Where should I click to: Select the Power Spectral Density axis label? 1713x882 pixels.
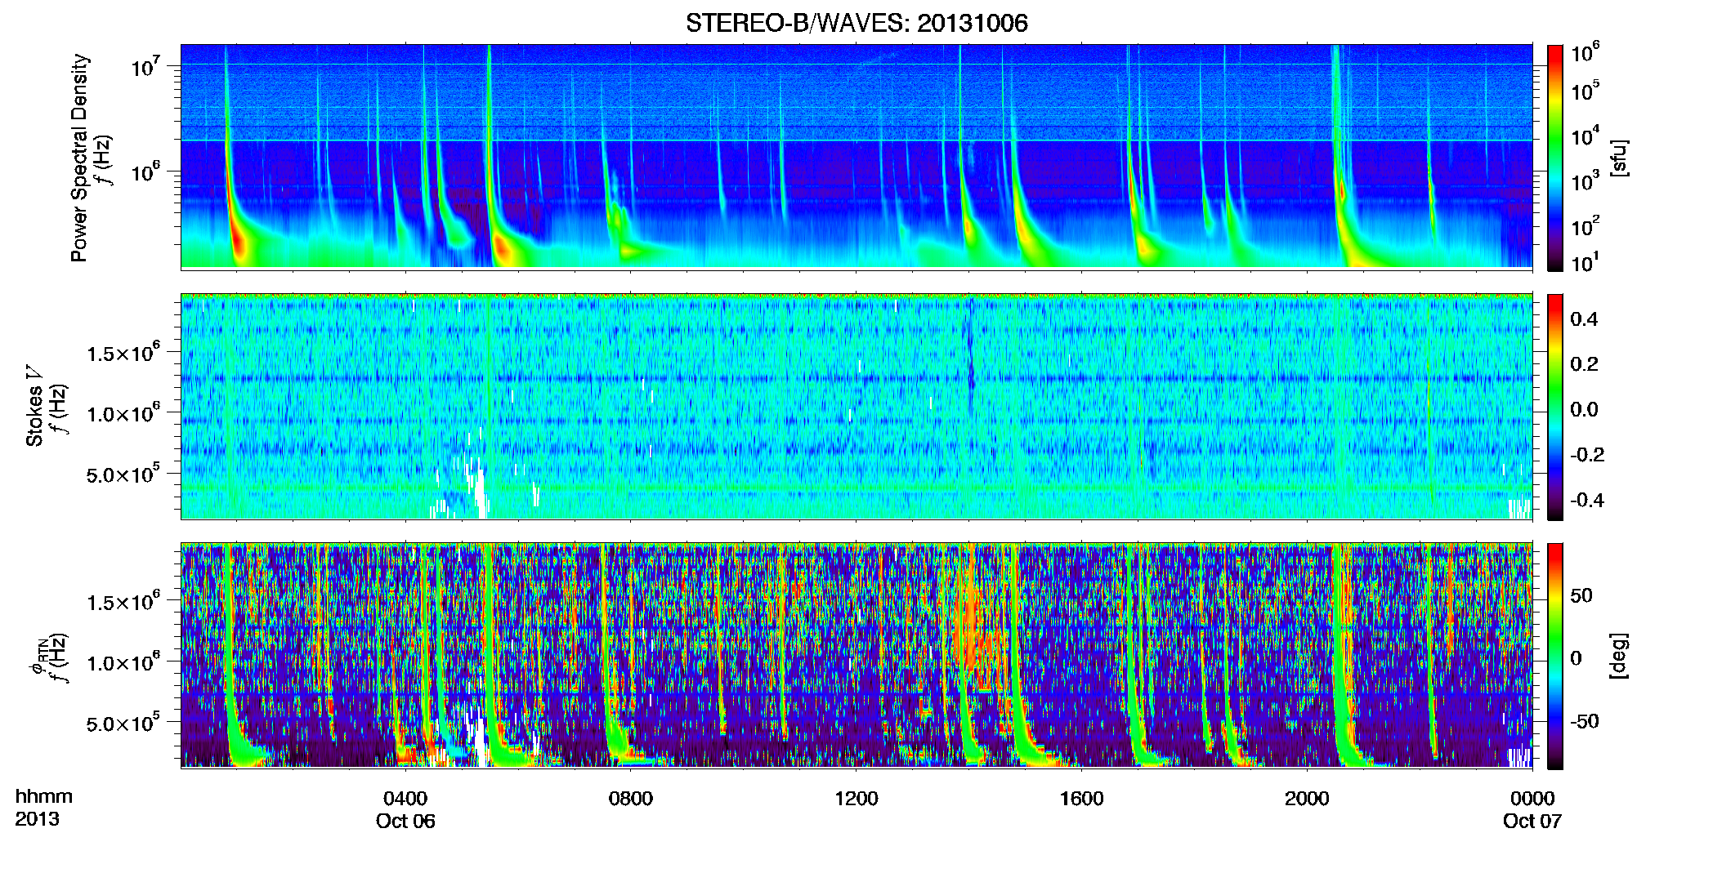[x=79, y=158]
